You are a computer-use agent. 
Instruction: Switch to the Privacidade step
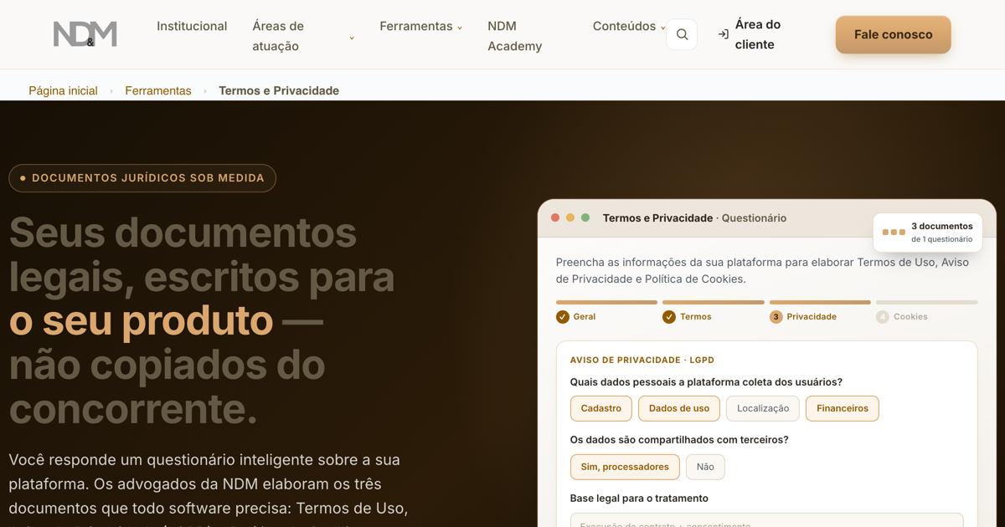(803, 317)
